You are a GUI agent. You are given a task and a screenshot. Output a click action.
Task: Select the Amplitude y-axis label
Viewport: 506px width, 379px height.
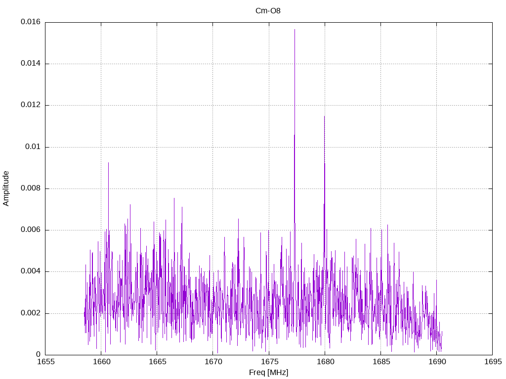[6, 189]
